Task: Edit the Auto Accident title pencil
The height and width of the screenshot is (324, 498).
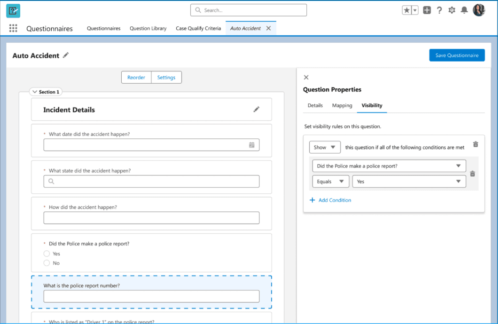Action: click(66, 55)
